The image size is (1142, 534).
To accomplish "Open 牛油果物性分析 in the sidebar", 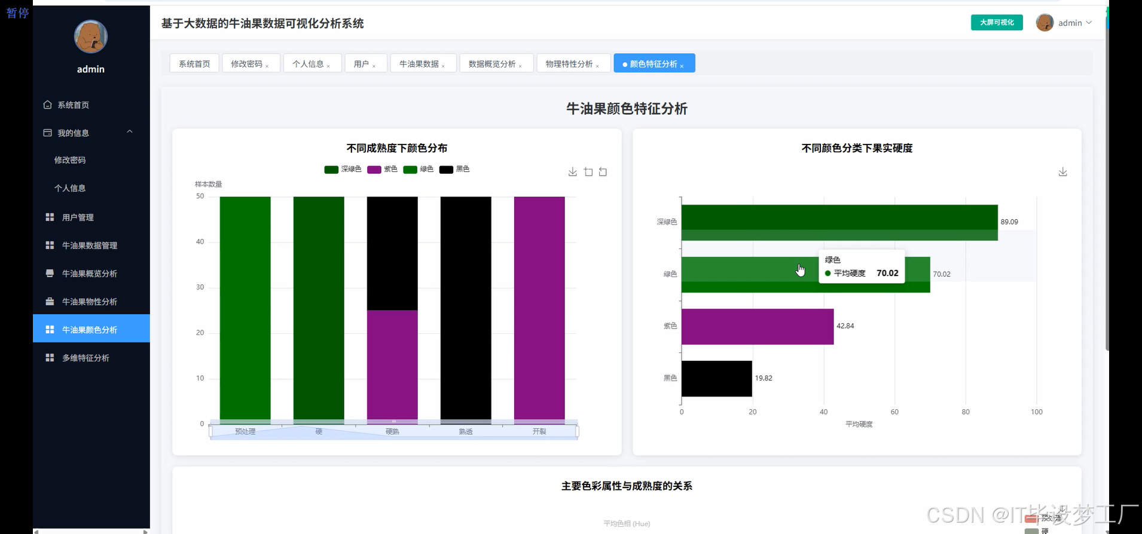I will coord(91,301).
